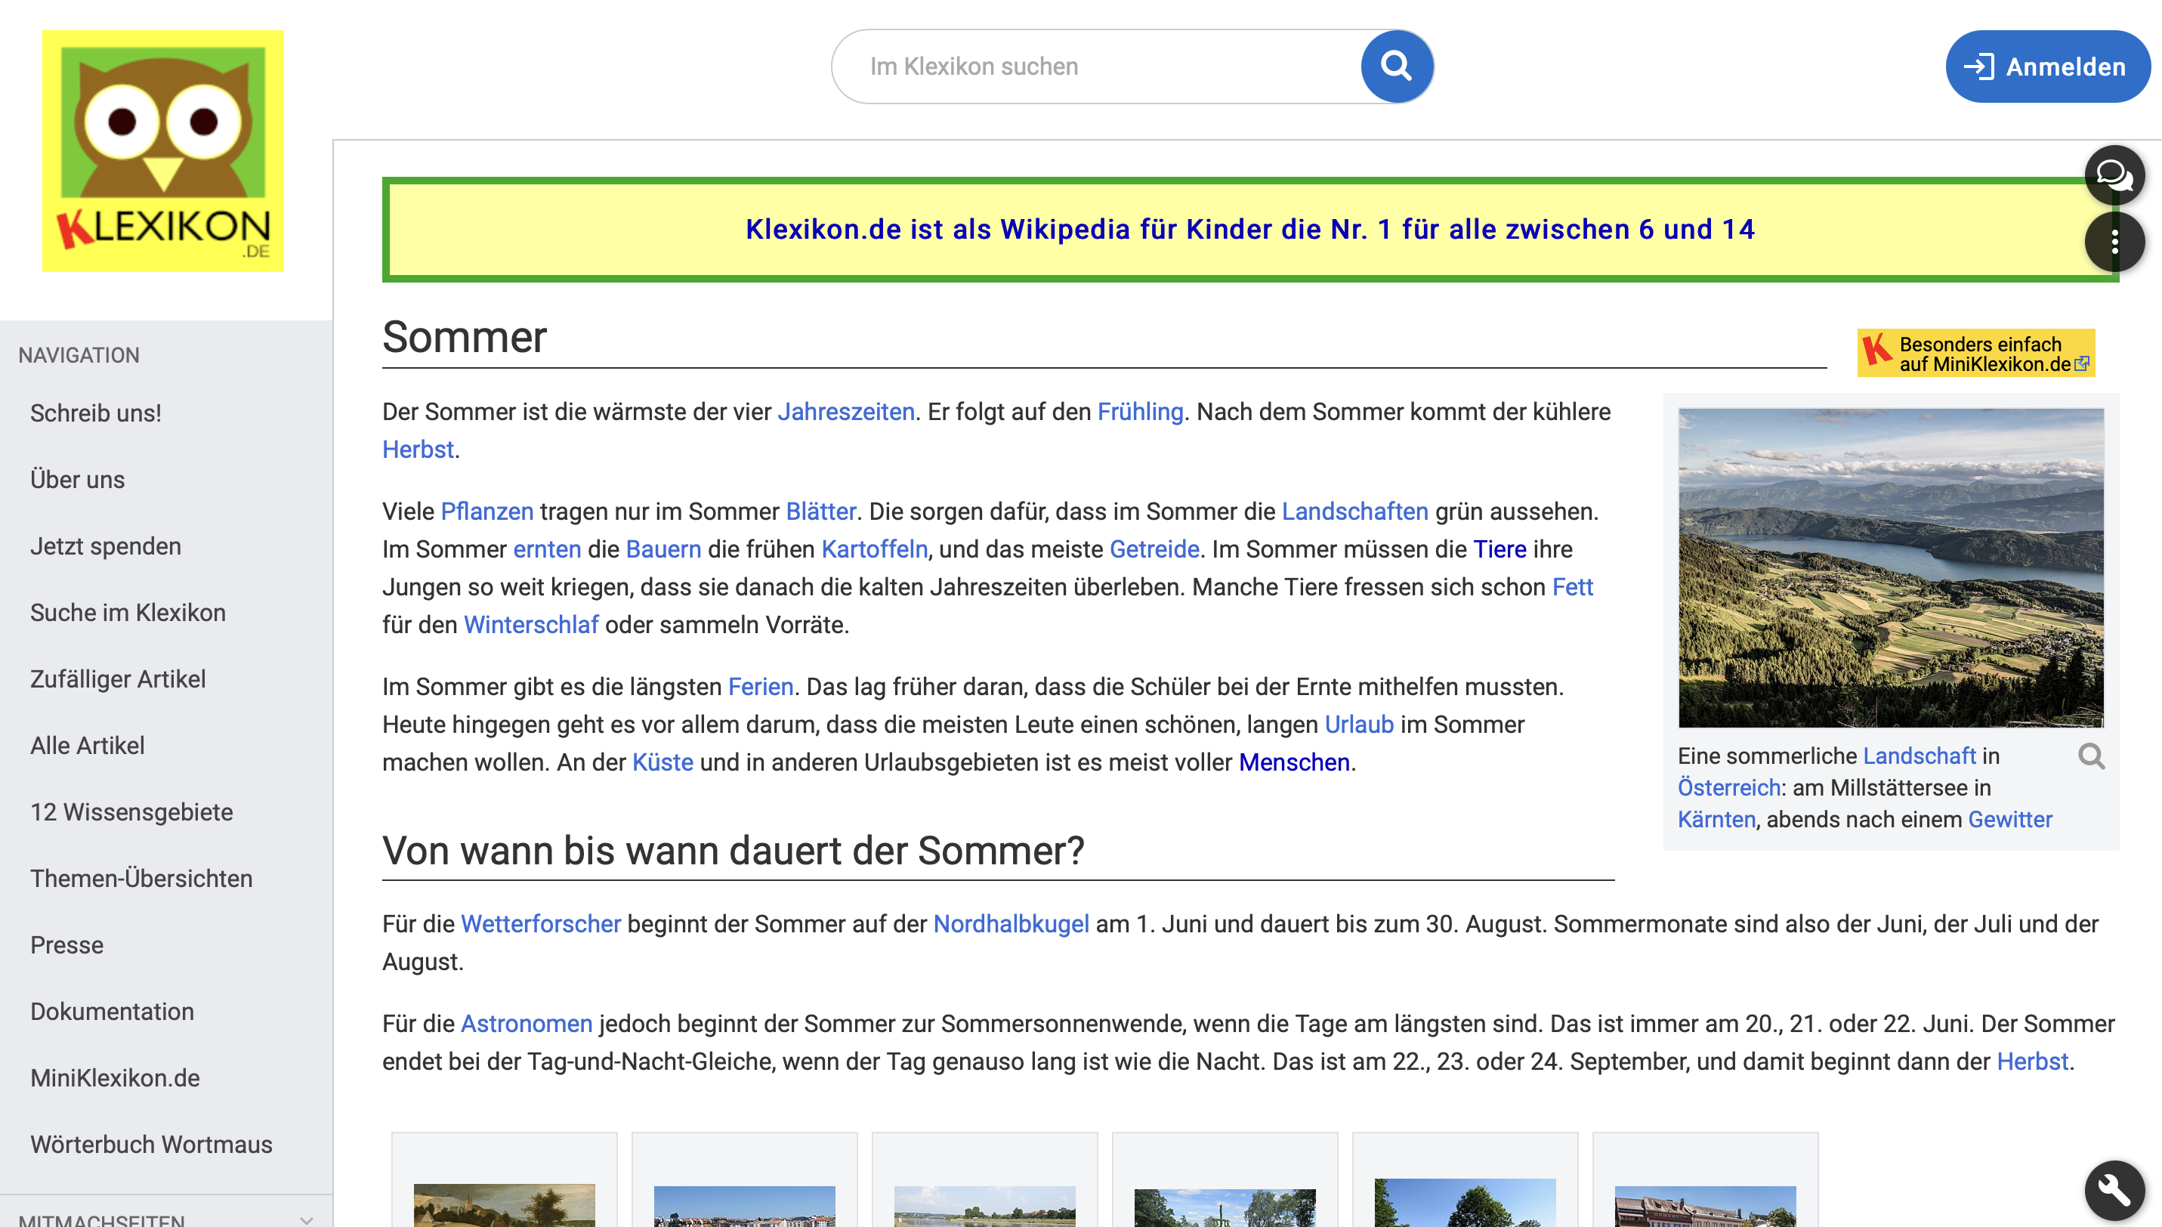The width and height of the screenshot is (2162, 1227).
Task: Enlarge the image via magnifier icon in caption
Action: point(2091,756)
